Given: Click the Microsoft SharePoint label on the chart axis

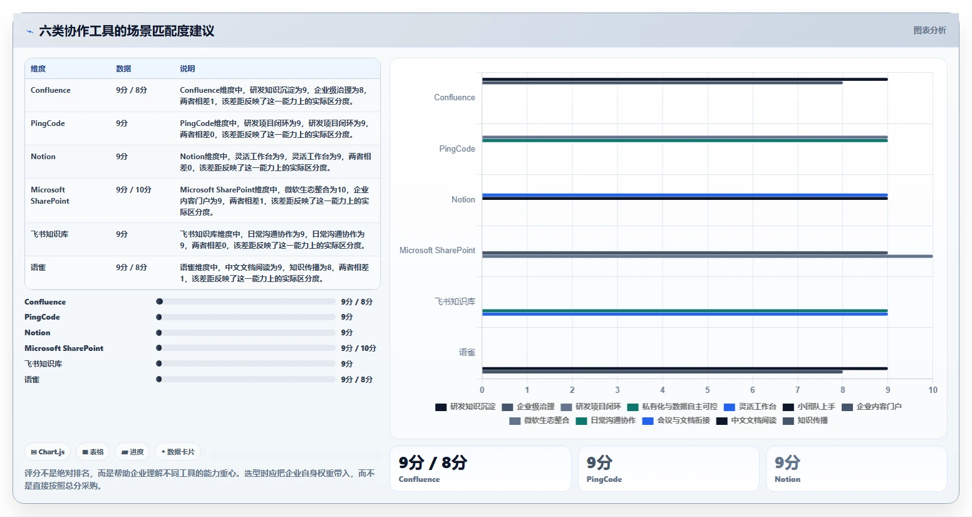Looking at the screenshot, I should (437, 251).
